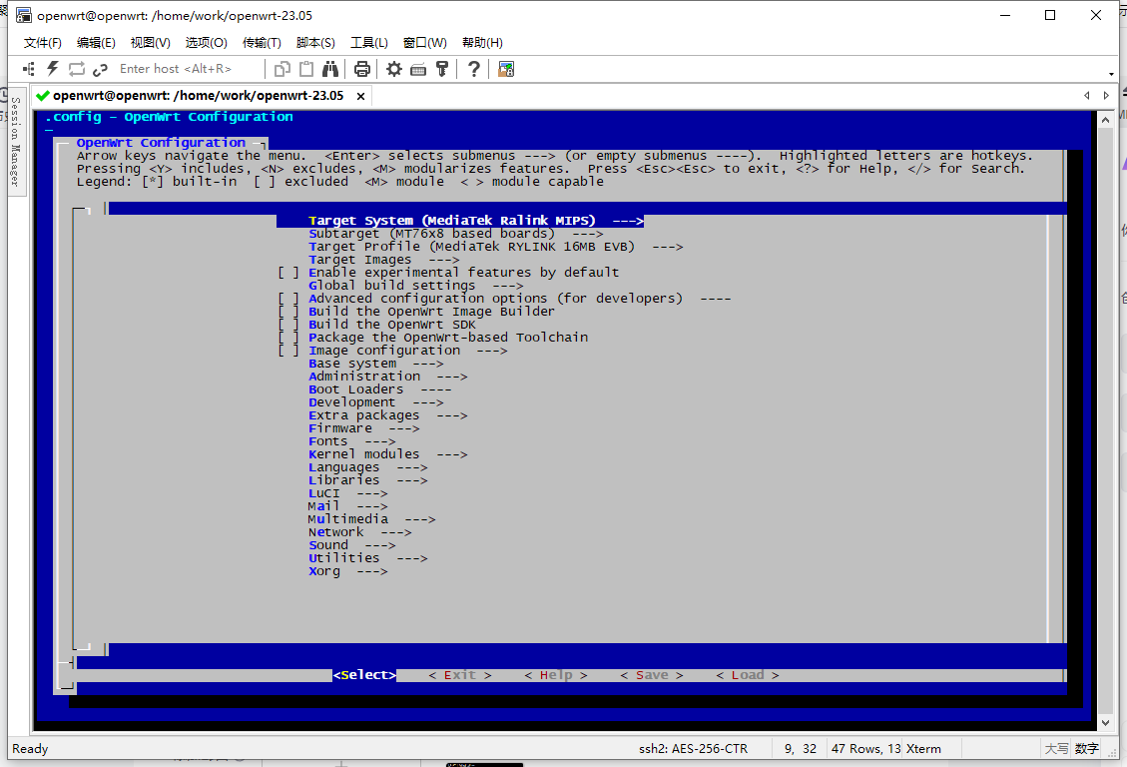
Task: Click the < Load > button
Action: [x=748, y=675]
